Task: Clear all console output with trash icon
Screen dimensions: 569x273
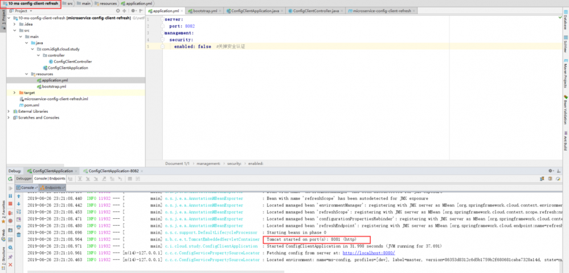Action: coord(19,235)
